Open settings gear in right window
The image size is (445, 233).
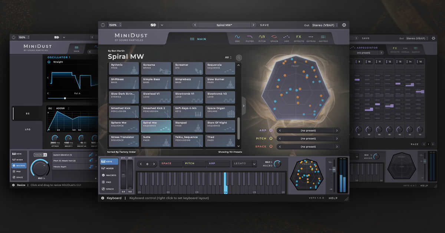pyautogui.click(x=434, y=38)
